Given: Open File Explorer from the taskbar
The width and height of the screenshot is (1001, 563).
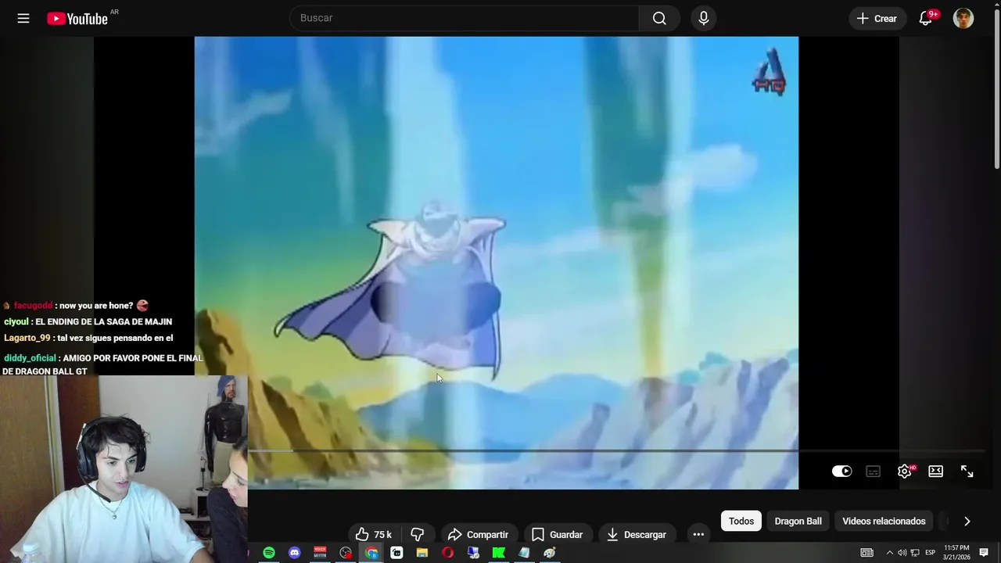Looking at the screenshot, I should point(422,553).
